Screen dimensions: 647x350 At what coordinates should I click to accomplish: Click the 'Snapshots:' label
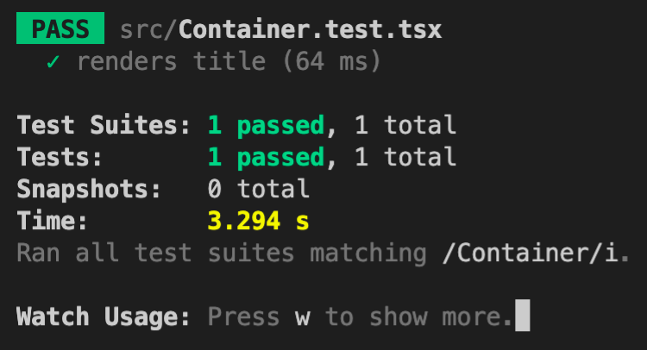tap(89, 190)
